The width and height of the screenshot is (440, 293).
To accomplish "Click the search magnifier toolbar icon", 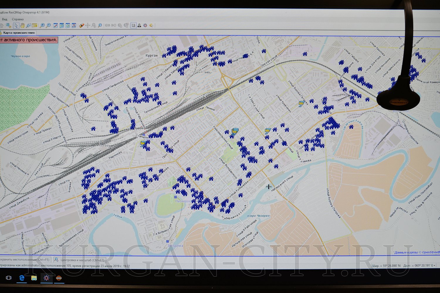I will pos(100,25).
